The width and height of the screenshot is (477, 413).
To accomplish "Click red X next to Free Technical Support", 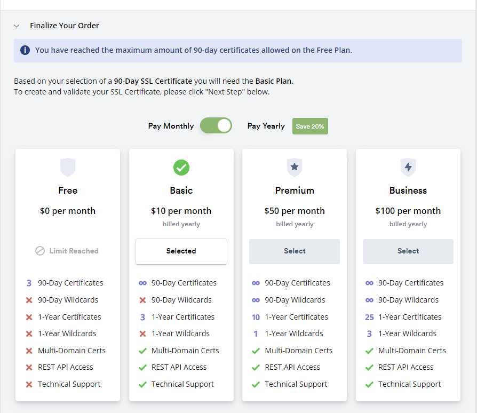I will pos(29,385).
